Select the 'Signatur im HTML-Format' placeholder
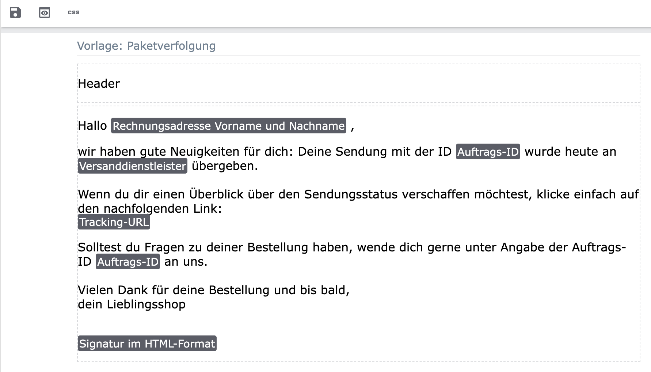The width and height of the screenshot is (651, 372). pos(147,343)
